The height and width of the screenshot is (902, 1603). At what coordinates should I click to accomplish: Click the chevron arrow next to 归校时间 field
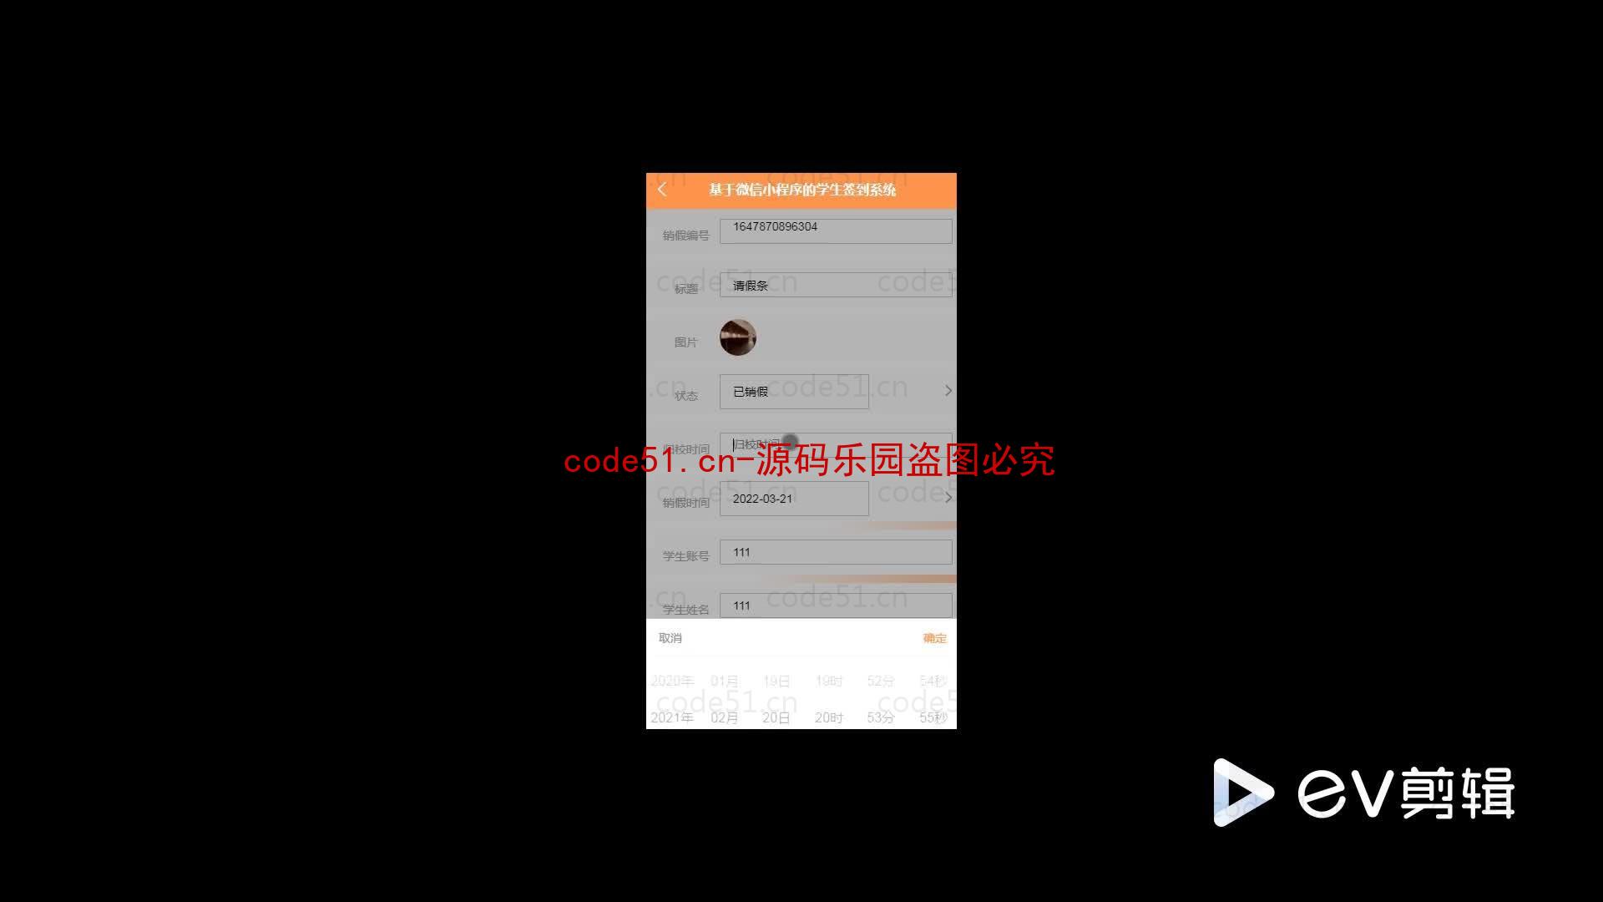tap(947, 445)
